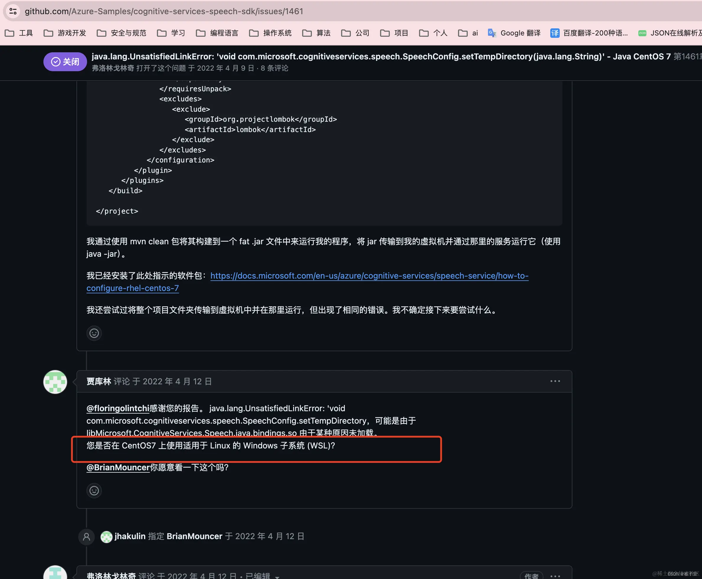The height and width of the screenshot is (579, 702).
Task: Open @floringolintchi's profile link
Action: coord(117,408)
